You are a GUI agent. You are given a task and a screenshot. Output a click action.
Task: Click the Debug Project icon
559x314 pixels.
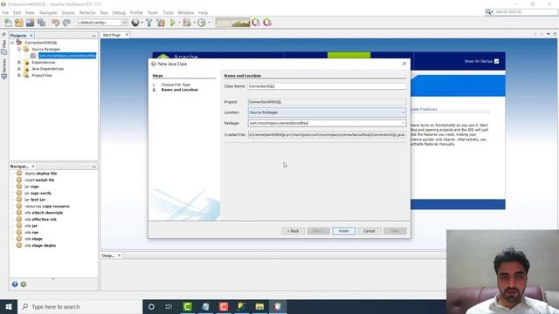(x=186, y=23)
